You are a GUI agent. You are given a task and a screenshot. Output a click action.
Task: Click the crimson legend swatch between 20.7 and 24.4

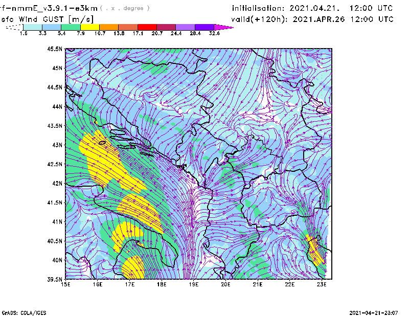[166, 27]
